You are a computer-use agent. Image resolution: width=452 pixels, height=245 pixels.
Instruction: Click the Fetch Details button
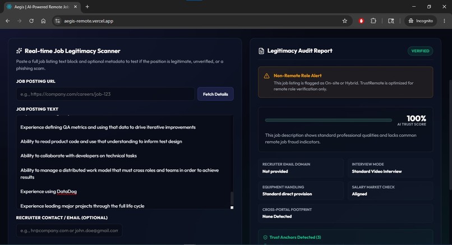pos(215,94)
